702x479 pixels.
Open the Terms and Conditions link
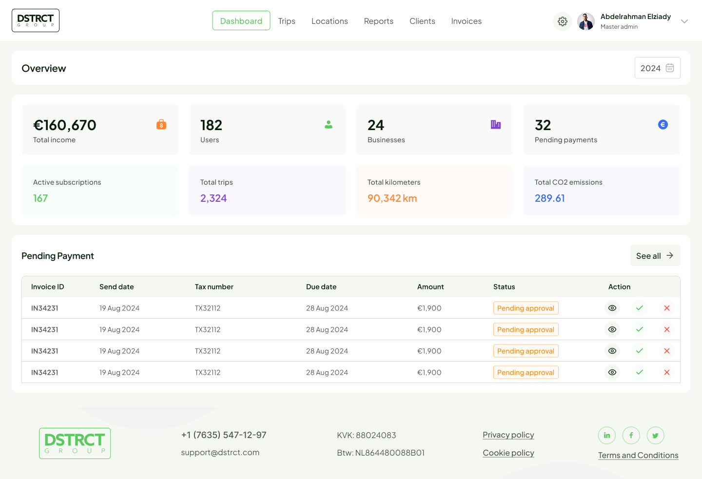pos(638,455)
